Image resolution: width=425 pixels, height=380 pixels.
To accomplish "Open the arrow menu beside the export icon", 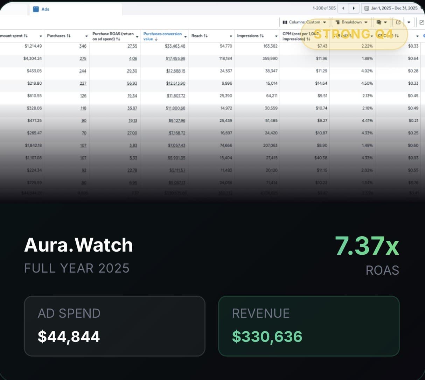I will click(x=409, y=22).
